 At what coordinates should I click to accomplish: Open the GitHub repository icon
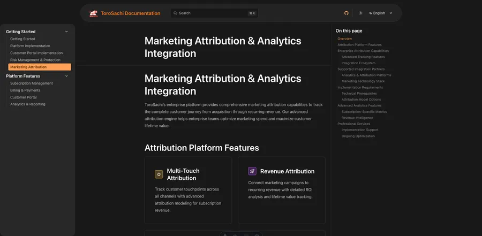pyautogui.click(x=346, y=13)
